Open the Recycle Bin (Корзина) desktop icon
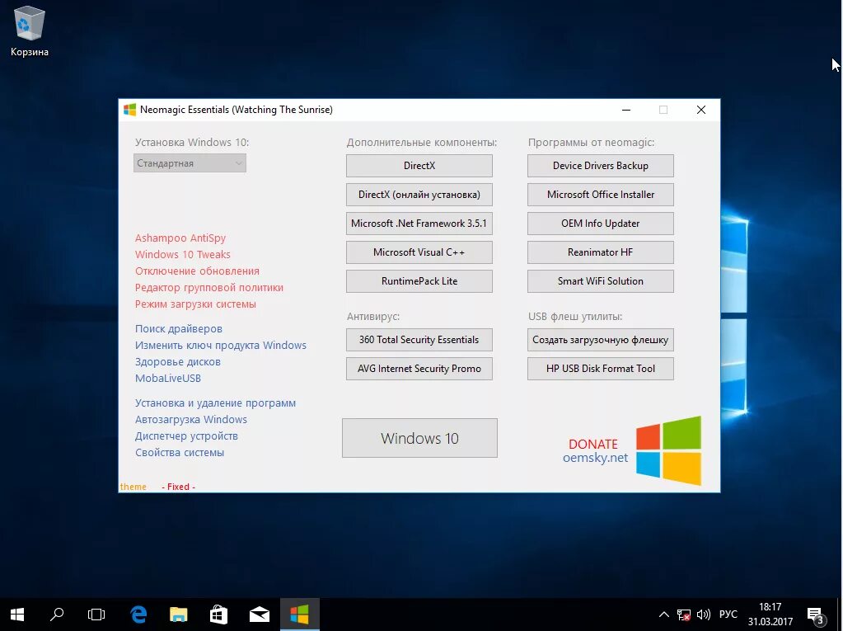Image resolution: width=843 pixels, height=631 pixels. (29, 31)
